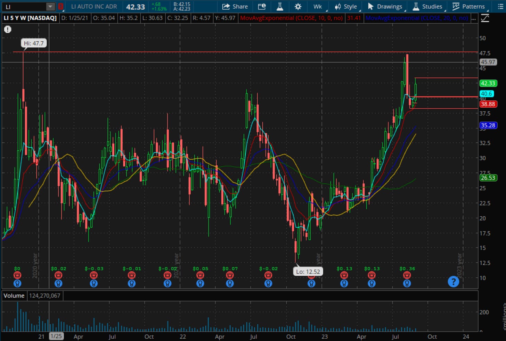This screenshot has height=341, width=506.
Task: Open the chat notification icon beside Share
Action: [262, 7]
